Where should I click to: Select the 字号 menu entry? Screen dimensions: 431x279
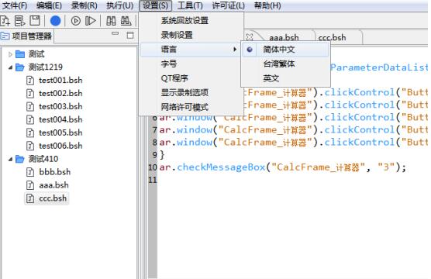coord(191,64)
